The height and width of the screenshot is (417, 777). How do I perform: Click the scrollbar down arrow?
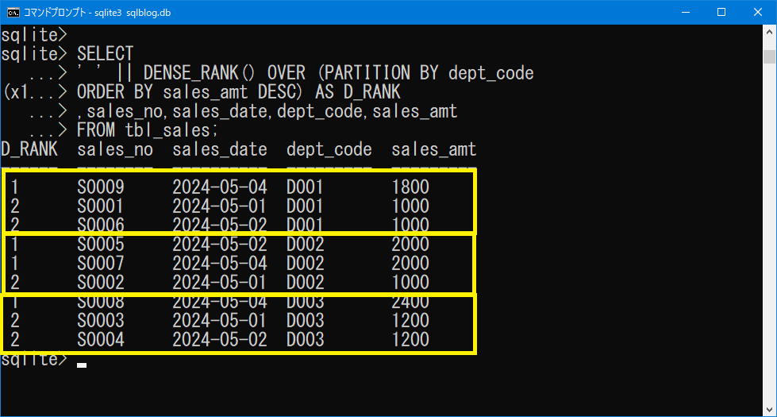coord(769,410)
